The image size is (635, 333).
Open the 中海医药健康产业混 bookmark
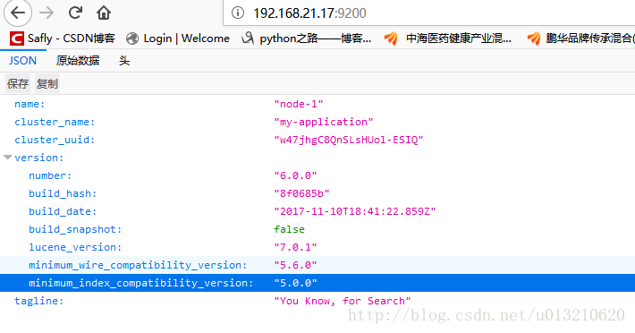coord(448,38)
